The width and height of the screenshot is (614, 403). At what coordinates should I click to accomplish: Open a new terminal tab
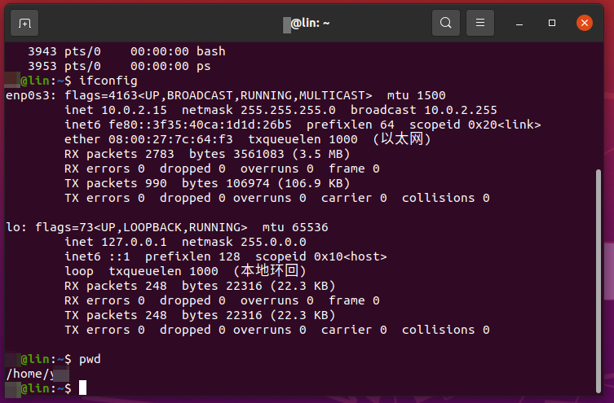click(24, 24)
